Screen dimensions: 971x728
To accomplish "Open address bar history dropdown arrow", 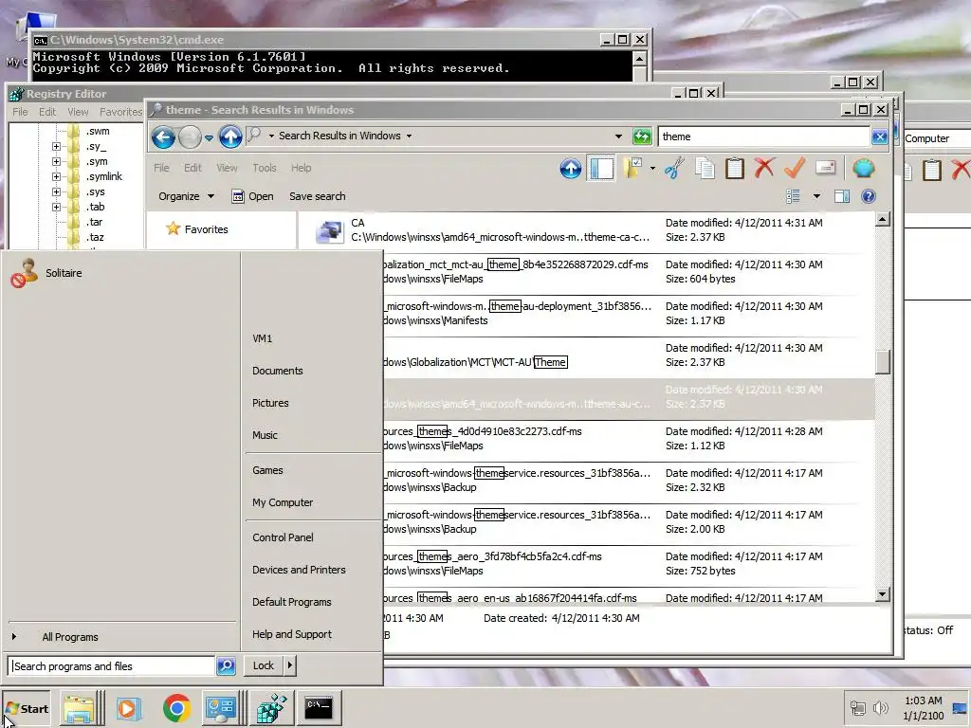I will point(618,136).
